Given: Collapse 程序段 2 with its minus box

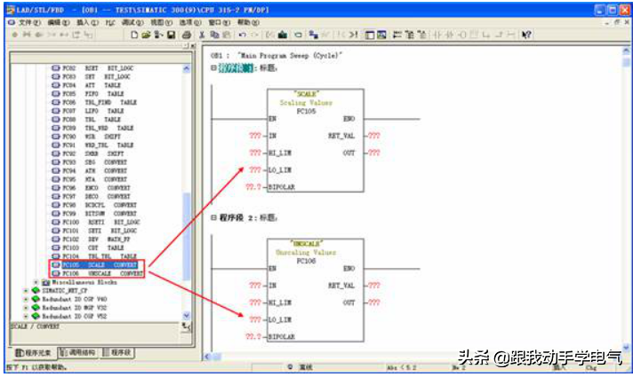Looking at the screenshot, I should point(213,217).
